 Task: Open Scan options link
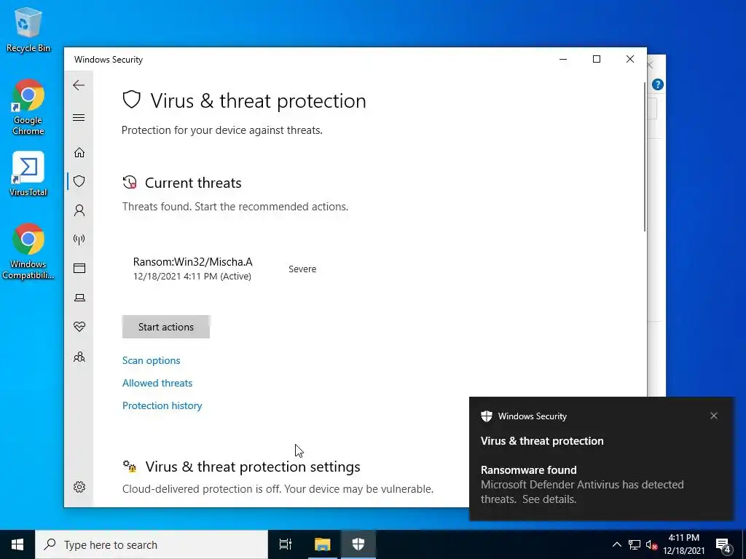click(x=152, y=360)
